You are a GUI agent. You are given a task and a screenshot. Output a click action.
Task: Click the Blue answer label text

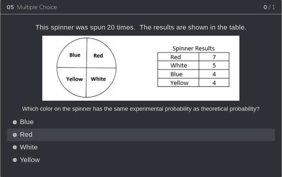coord(27,122)
